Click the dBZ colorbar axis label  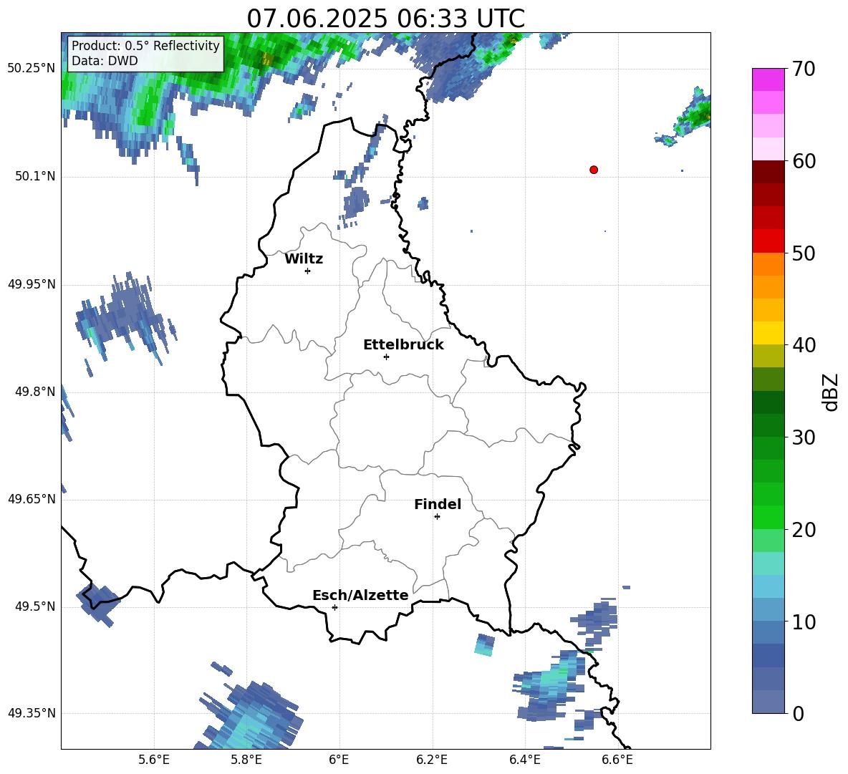pos(832,392)
